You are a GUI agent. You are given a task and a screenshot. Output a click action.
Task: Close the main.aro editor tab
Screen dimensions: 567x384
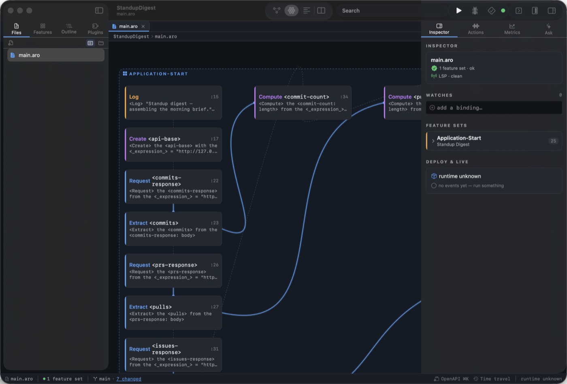pyautogui.click(x=143, y=26)
